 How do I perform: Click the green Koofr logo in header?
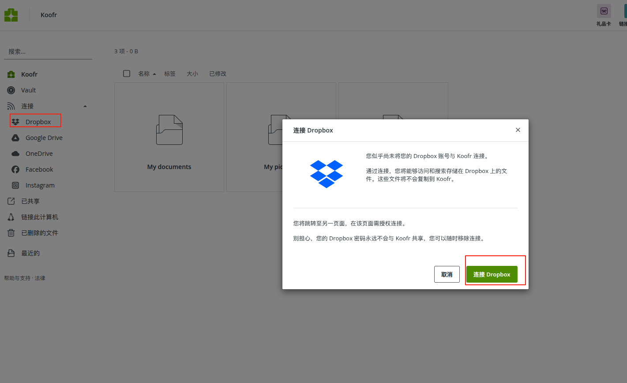pos(11,15)
